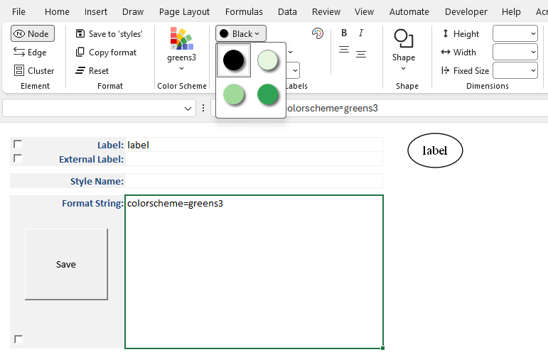
Task: Toggle bold label formatting
Action: (x=344, y=33)
